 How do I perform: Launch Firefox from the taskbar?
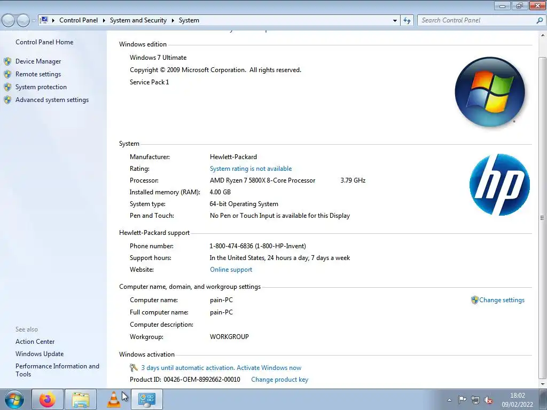tap(48, 399)
